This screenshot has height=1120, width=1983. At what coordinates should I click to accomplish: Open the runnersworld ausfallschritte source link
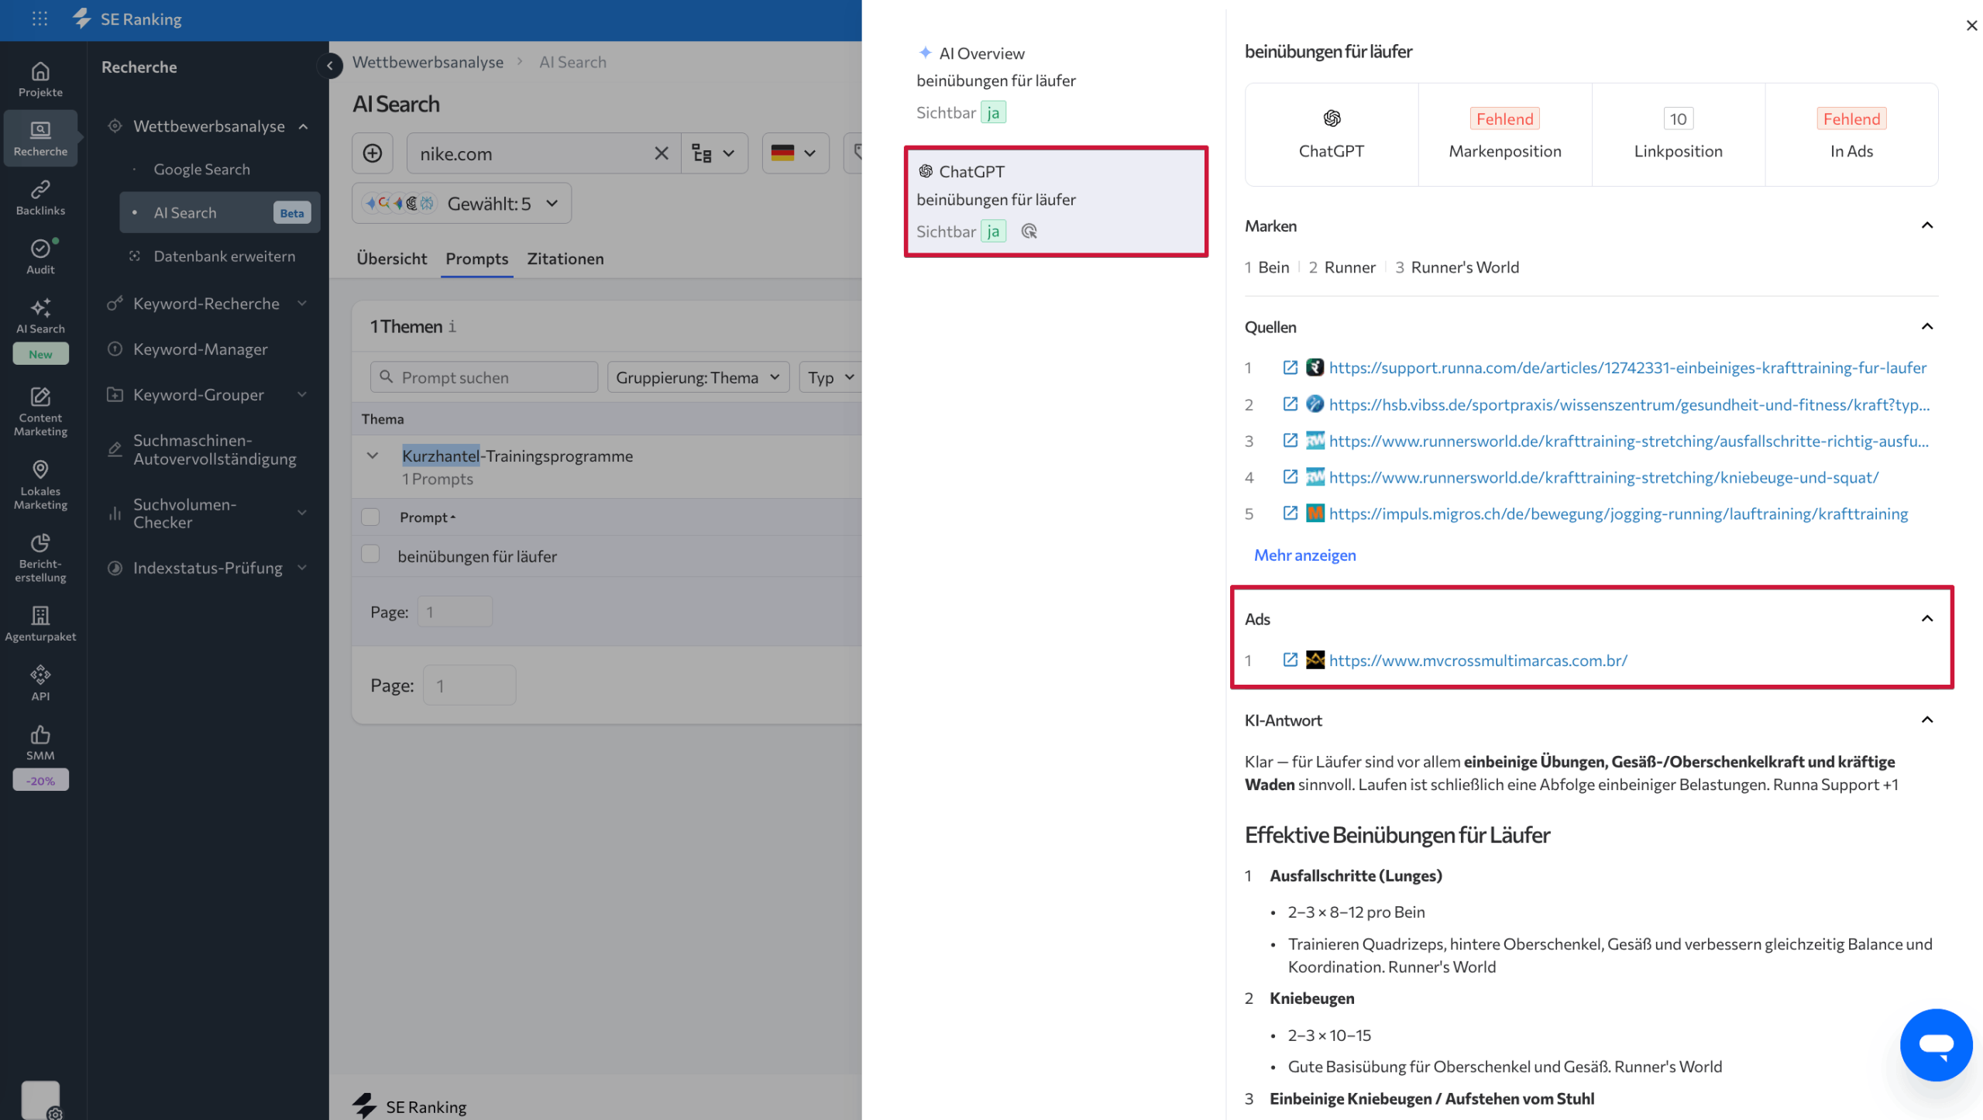click(x=1629, y=440)
